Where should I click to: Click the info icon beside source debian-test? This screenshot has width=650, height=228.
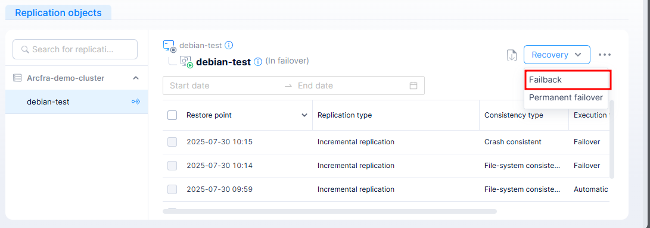coord(229,45)
